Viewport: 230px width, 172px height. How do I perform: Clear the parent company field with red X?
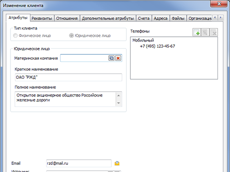click(118, 58)
